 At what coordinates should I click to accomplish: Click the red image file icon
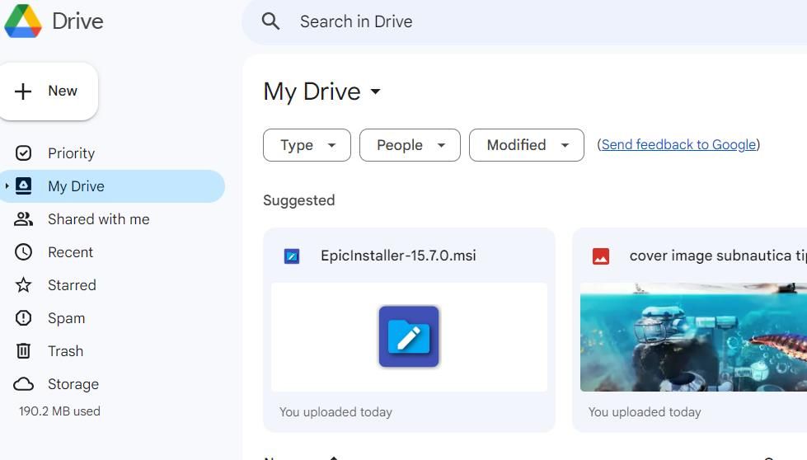[601, 256]
